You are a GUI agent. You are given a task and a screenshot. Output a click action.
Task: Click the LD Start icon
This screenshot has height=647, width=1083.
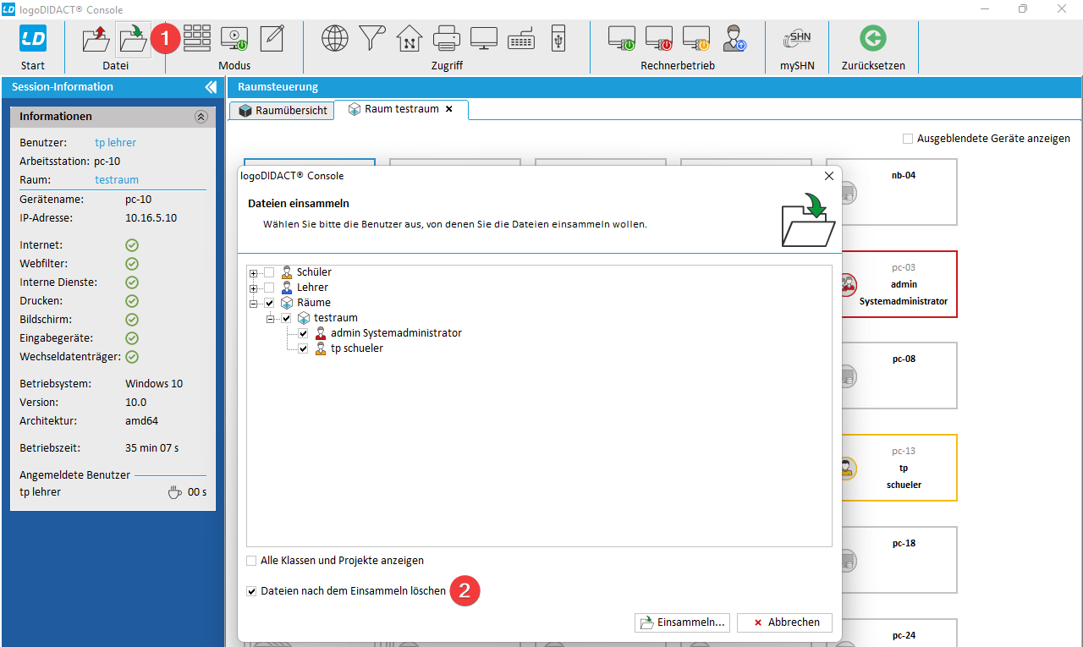(33, 38)
